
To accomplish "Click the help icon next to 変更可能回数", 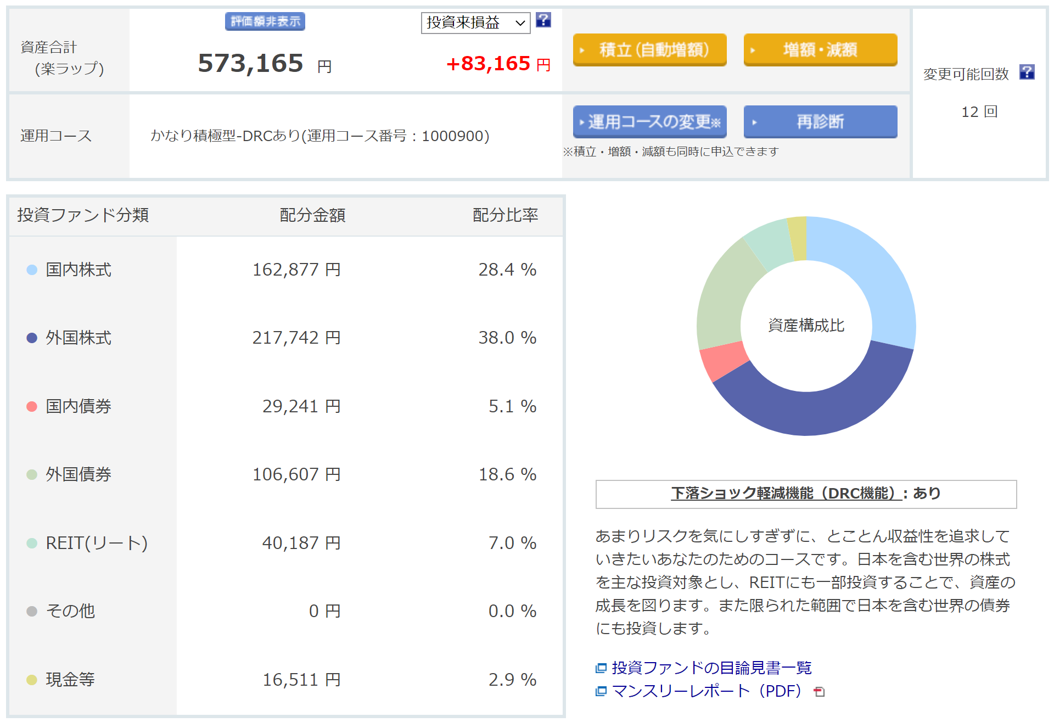I will click(1027, 72).
